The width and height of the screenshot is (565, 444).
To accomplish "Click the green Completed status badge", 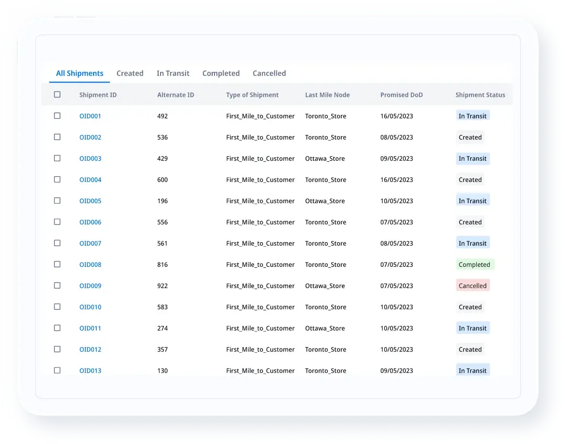I will (x=474, y=265).
